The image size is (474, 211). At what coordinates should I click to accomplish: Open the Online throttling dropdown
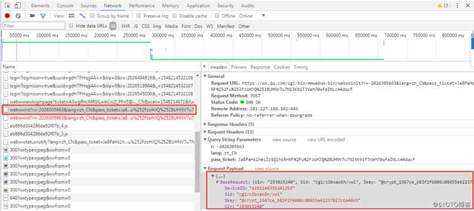coord(252,16)
